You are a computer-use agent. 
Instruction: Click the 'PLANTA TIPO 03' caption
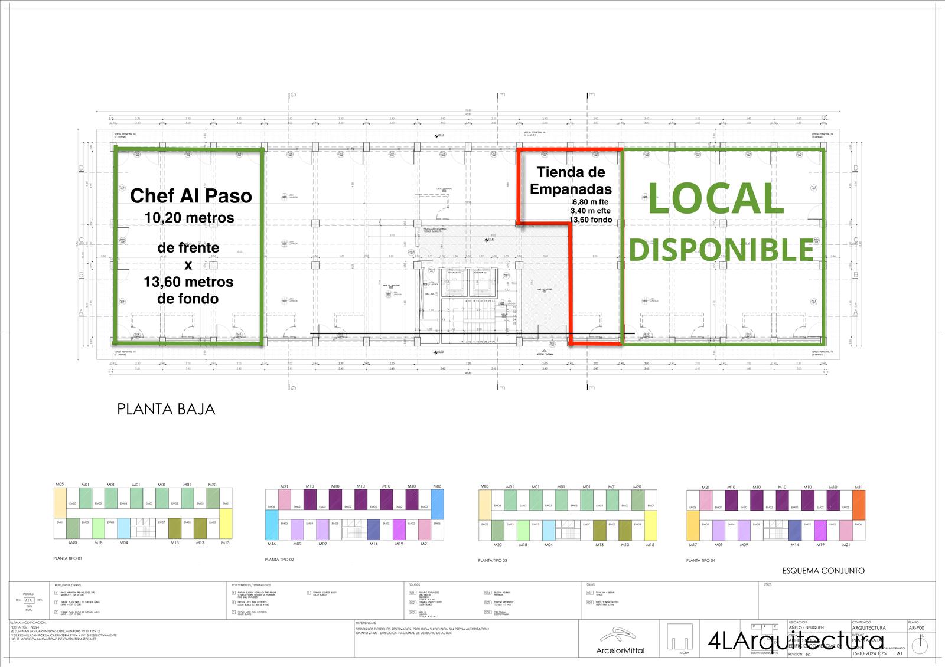point(493,560)
